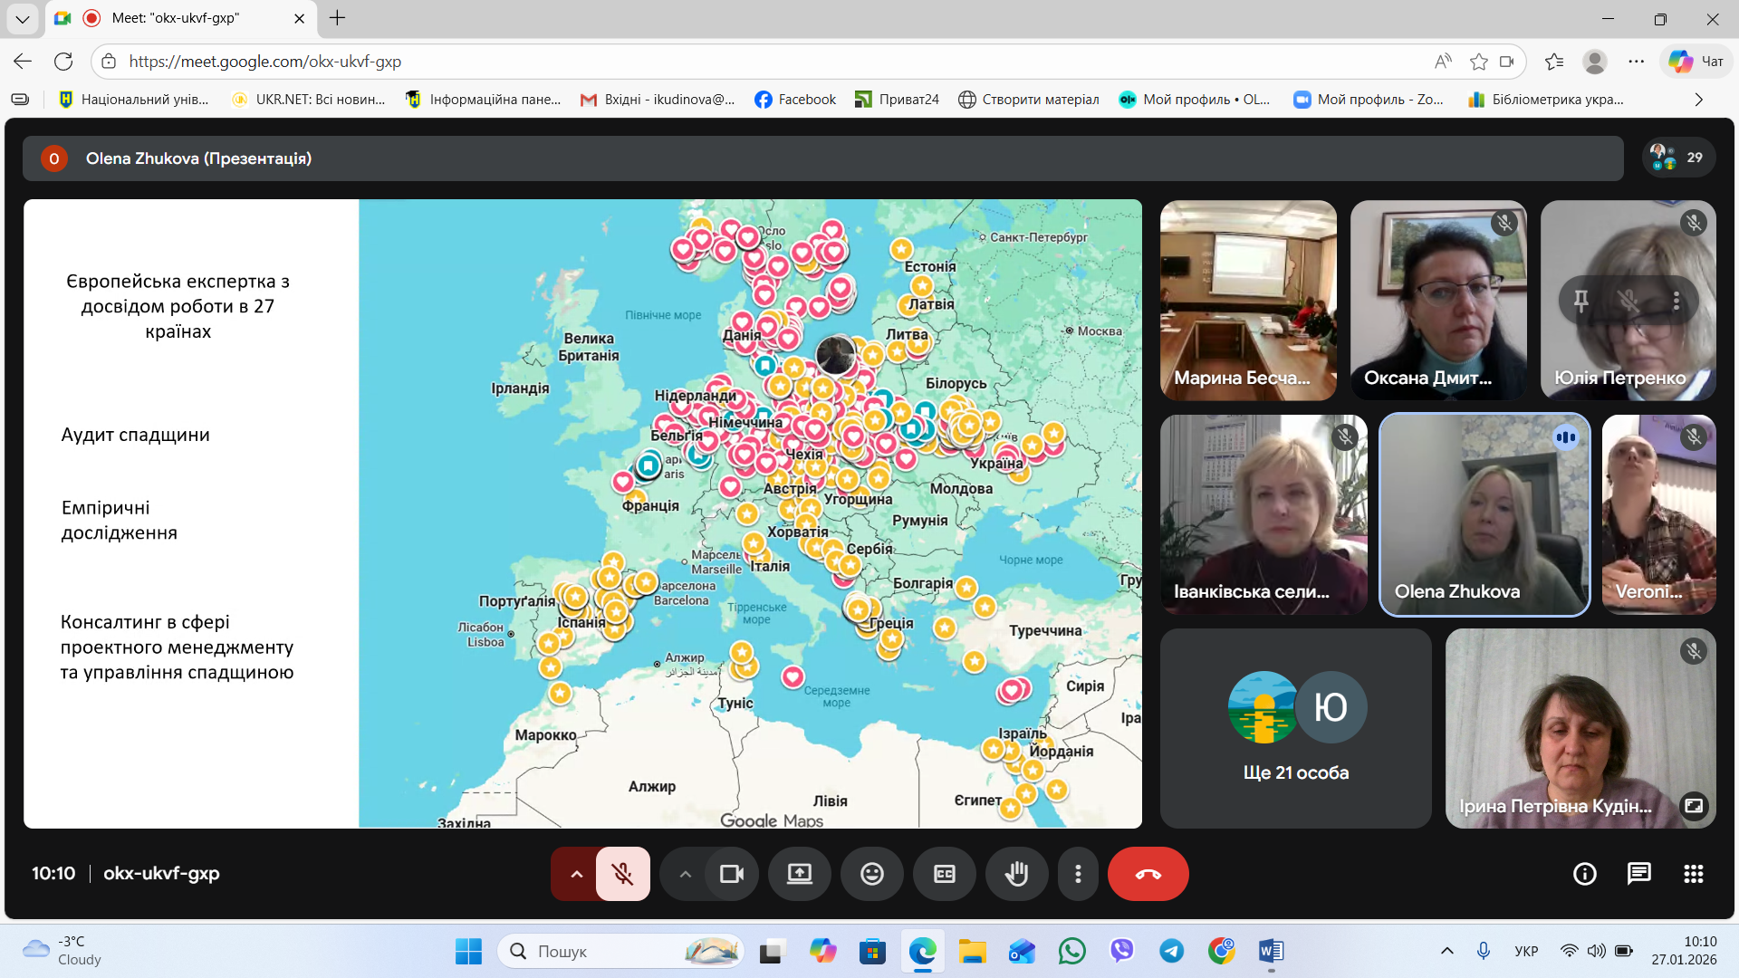Image resolution: width=1739 pixels, height=978 pixels.
Task: Open chat with everyone panel
Action: click(x=1638, y=874)
